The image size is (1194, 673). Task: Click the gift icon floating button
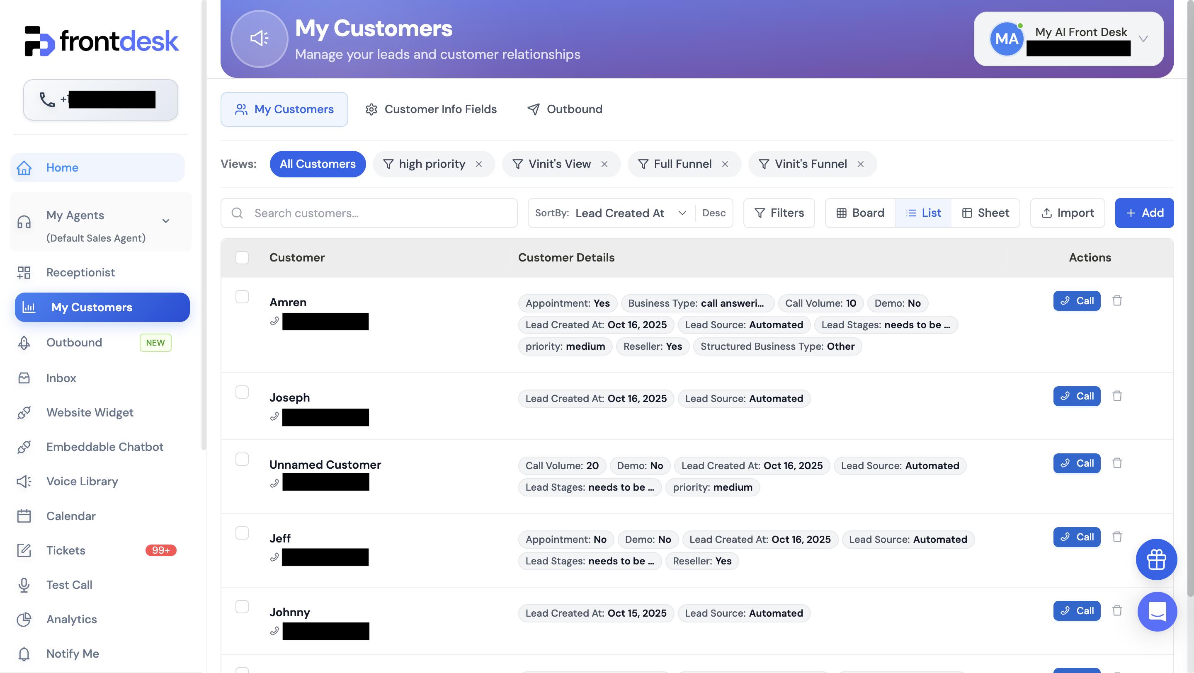tap(1156, 559)
